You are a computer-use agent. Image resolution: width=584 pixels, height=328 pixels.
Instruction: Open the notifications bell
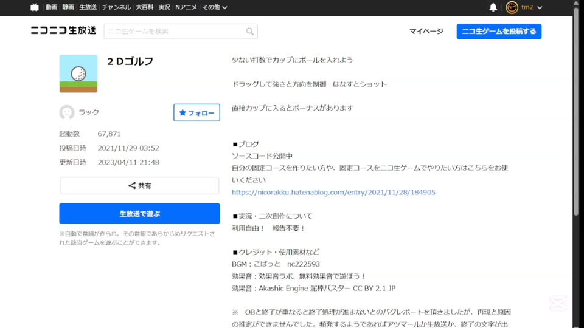(493, 7)
